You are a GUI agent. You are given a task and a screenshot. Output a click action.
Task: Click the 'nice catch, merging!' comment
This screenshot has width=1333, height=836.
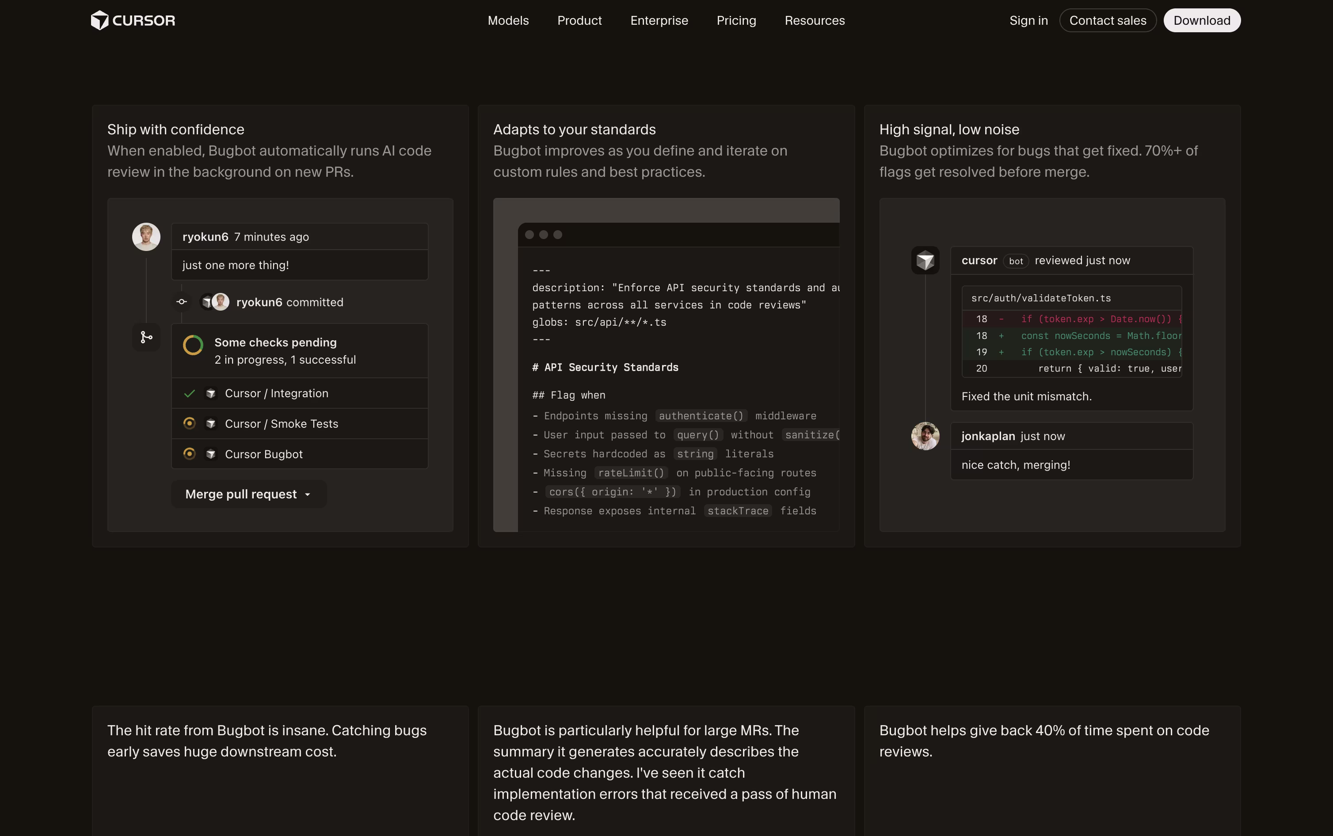click(x=1016, y=465)
